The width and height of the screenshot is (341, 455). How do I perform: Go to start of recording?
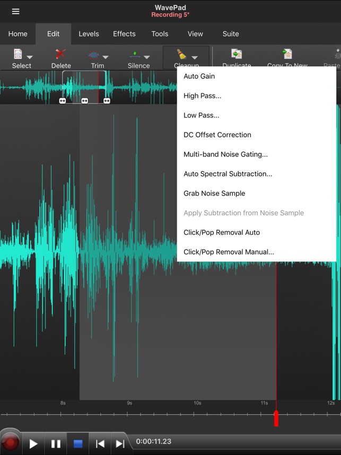click(x=100, y=444)
